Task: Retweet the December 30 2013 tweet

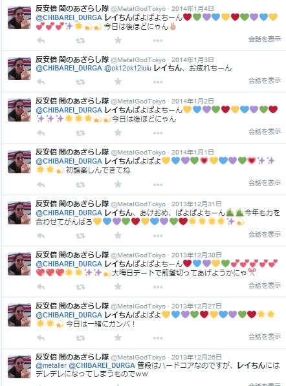Action: pos(80,287)
